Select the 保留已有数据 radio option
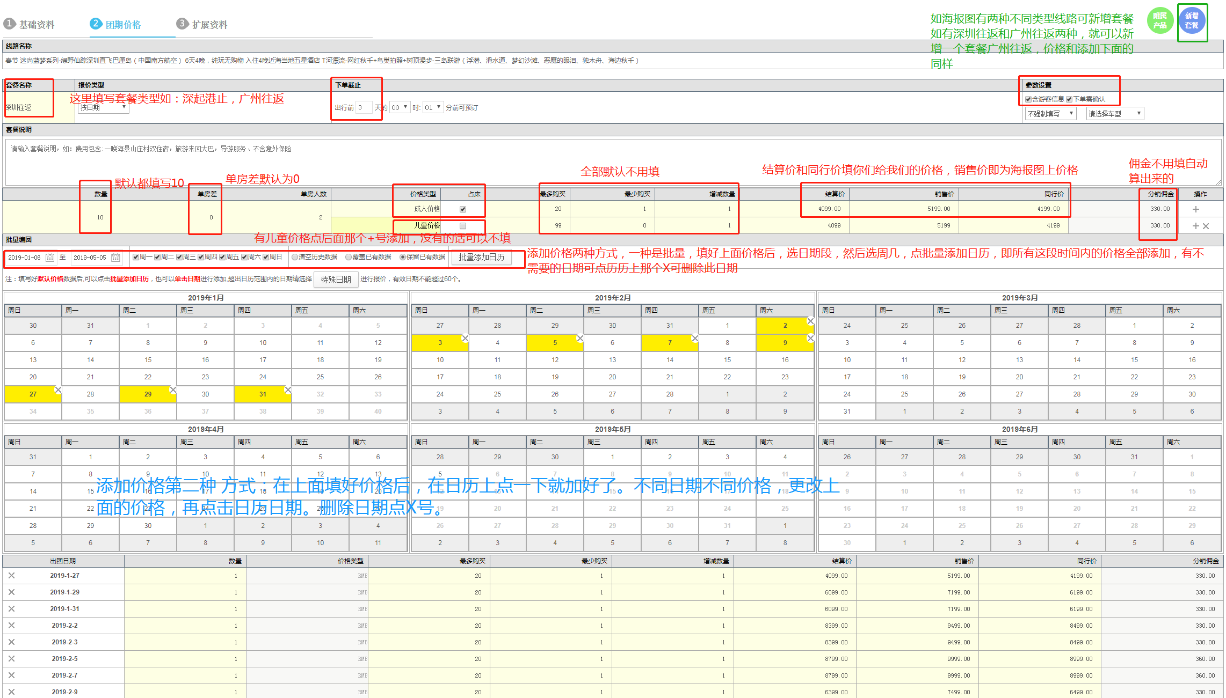 (403, 257)
